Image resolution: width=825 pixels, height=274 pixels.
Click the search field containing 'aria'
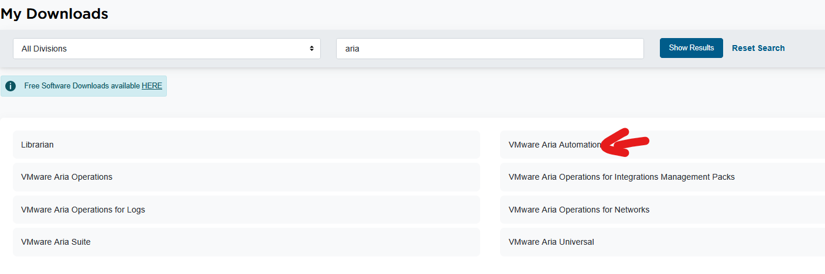tap(490, 49)
